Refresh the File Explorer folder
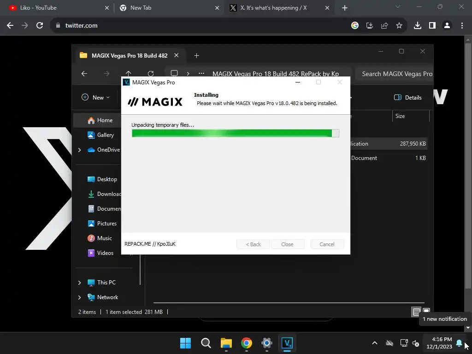 pos(151,73)
